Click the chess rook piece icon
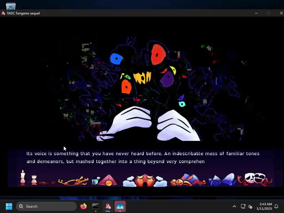 coord(34,180)
